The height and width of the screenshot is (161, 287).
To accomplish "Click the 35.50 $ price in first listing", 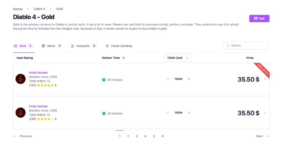I will coord(248,79).
